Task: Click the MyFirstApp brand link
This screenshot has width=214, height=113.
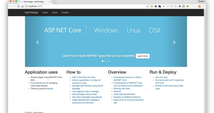Action: click(32, 13)
